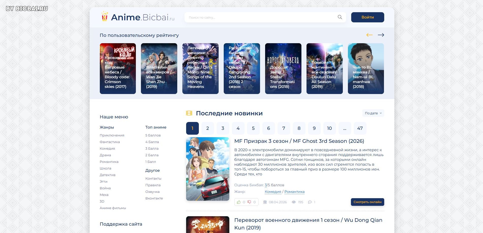Click the film strip icon beside Последние новинки
483x233 pixels.
click(189, 113)
